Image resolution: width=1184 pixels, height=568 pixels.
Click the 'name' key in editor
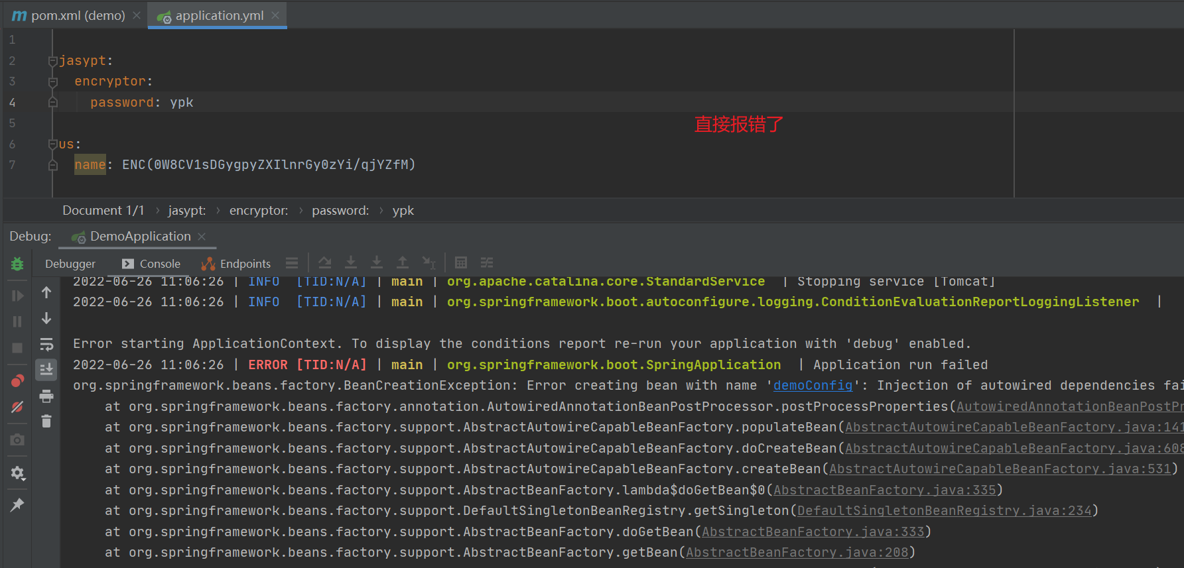90,165
